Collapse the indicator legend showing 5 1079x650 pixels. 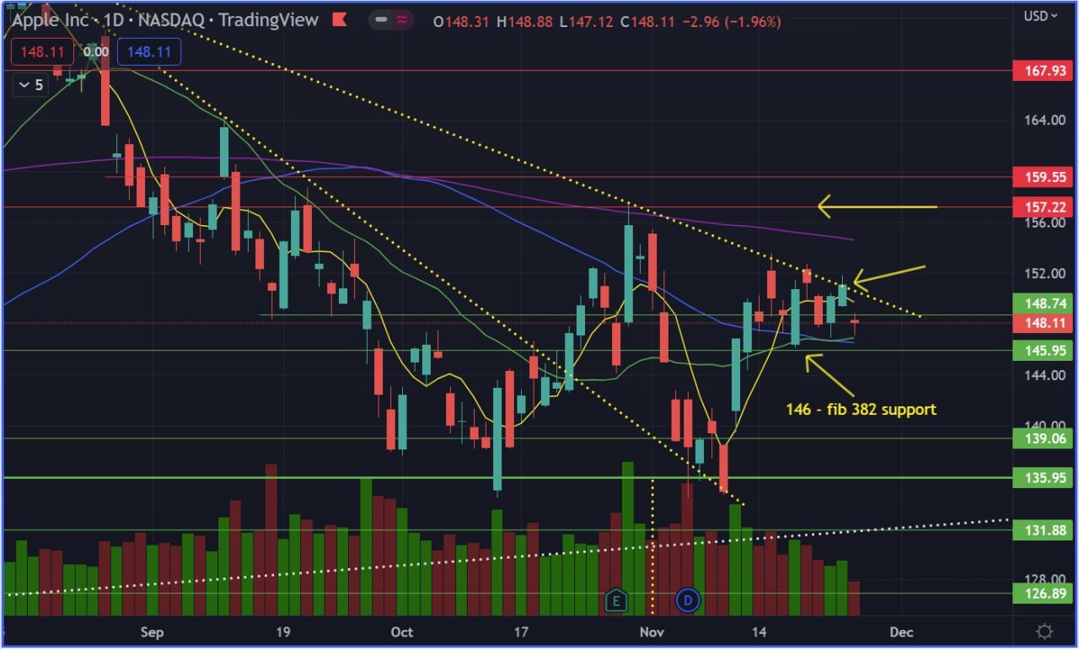pos(31,84)
